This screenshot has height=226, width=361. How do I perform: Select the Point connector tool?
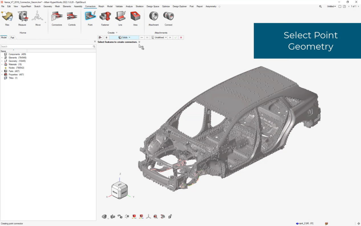click(90, 18)
